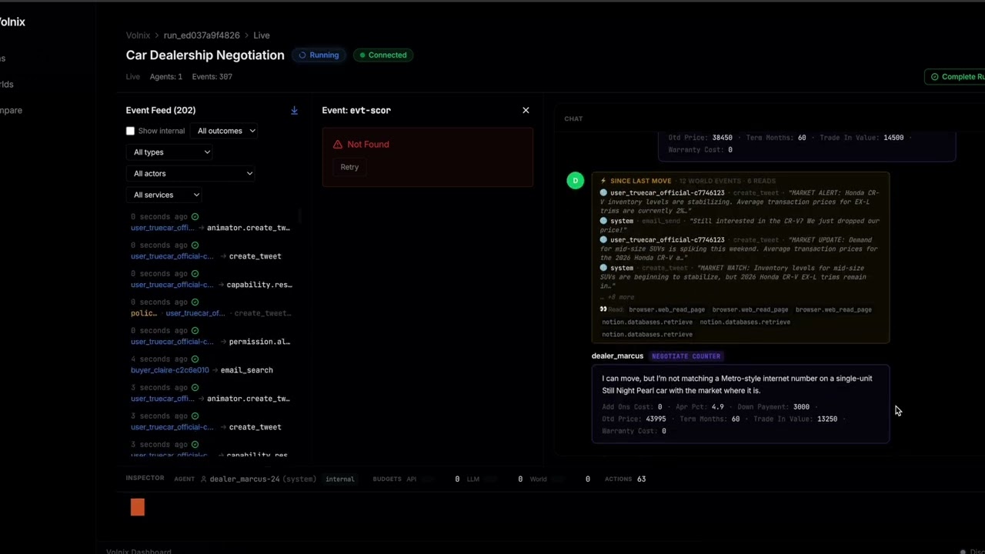
Task: Click the orange square indicator at bottom left
Action: (137, 507)
